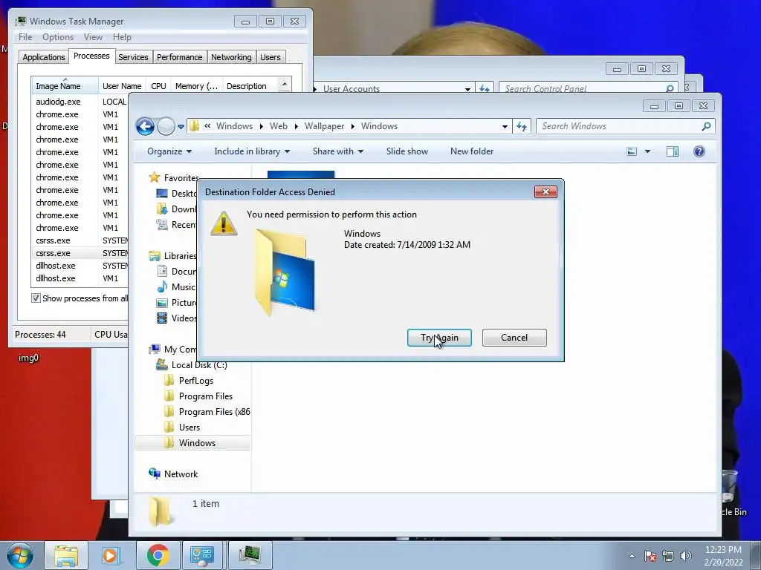Click Wallpaper in the address breadcrumb
761x570 pixels.
(x=324, y=126)
